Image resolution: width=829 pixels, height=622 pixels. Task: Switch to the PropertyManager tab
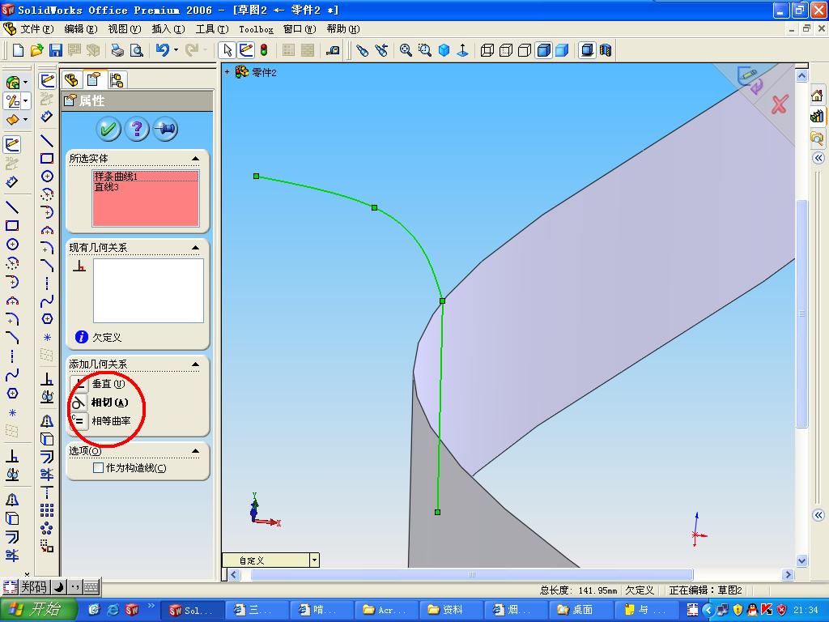point(94,79)
